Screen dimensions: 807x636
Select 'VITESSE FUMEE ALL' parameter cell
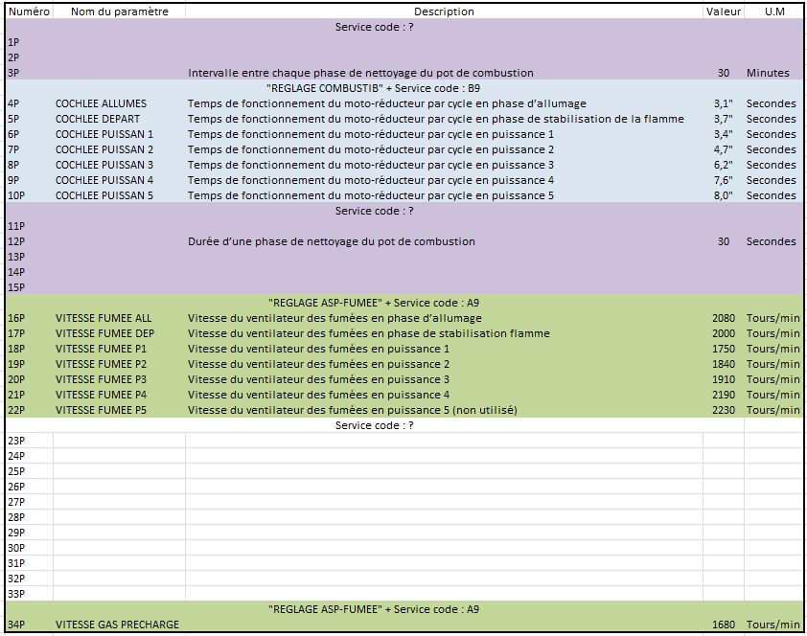pyautogui.click(x=104, y=318)
